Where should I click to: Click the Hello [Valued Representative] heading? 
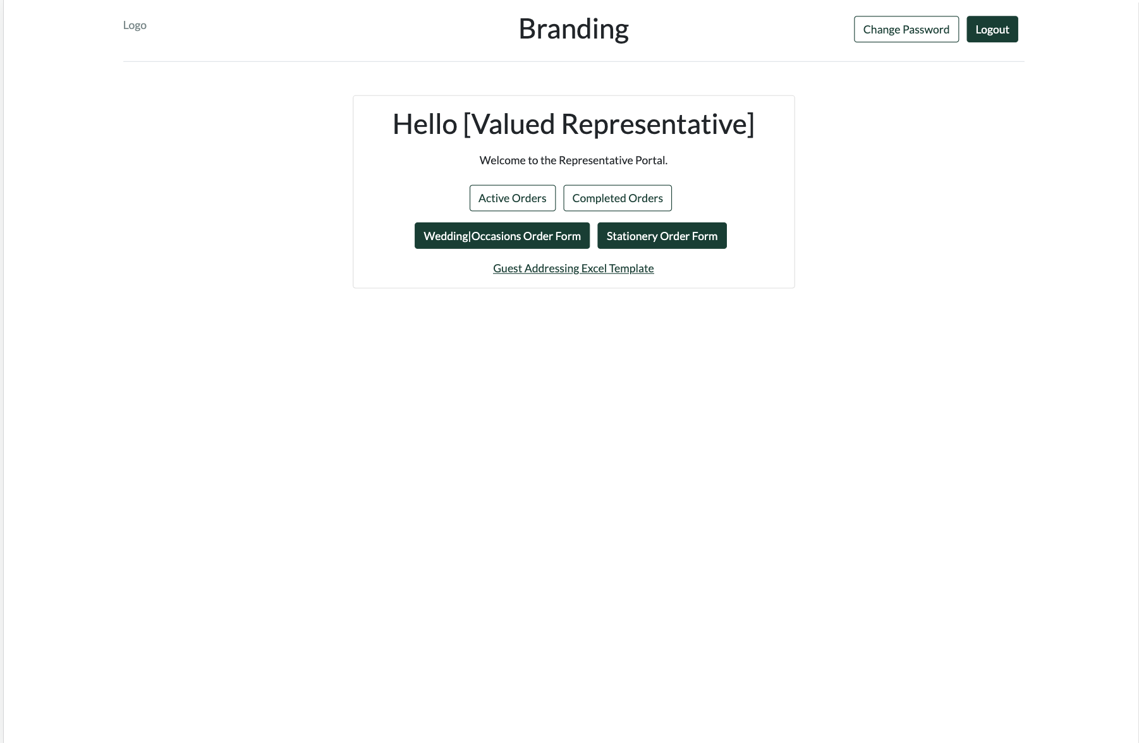pos(573,124)
